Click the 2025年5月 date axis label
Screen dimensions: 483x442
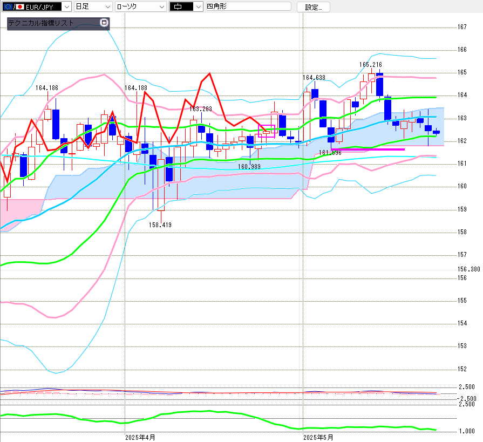tap(318, 437)
